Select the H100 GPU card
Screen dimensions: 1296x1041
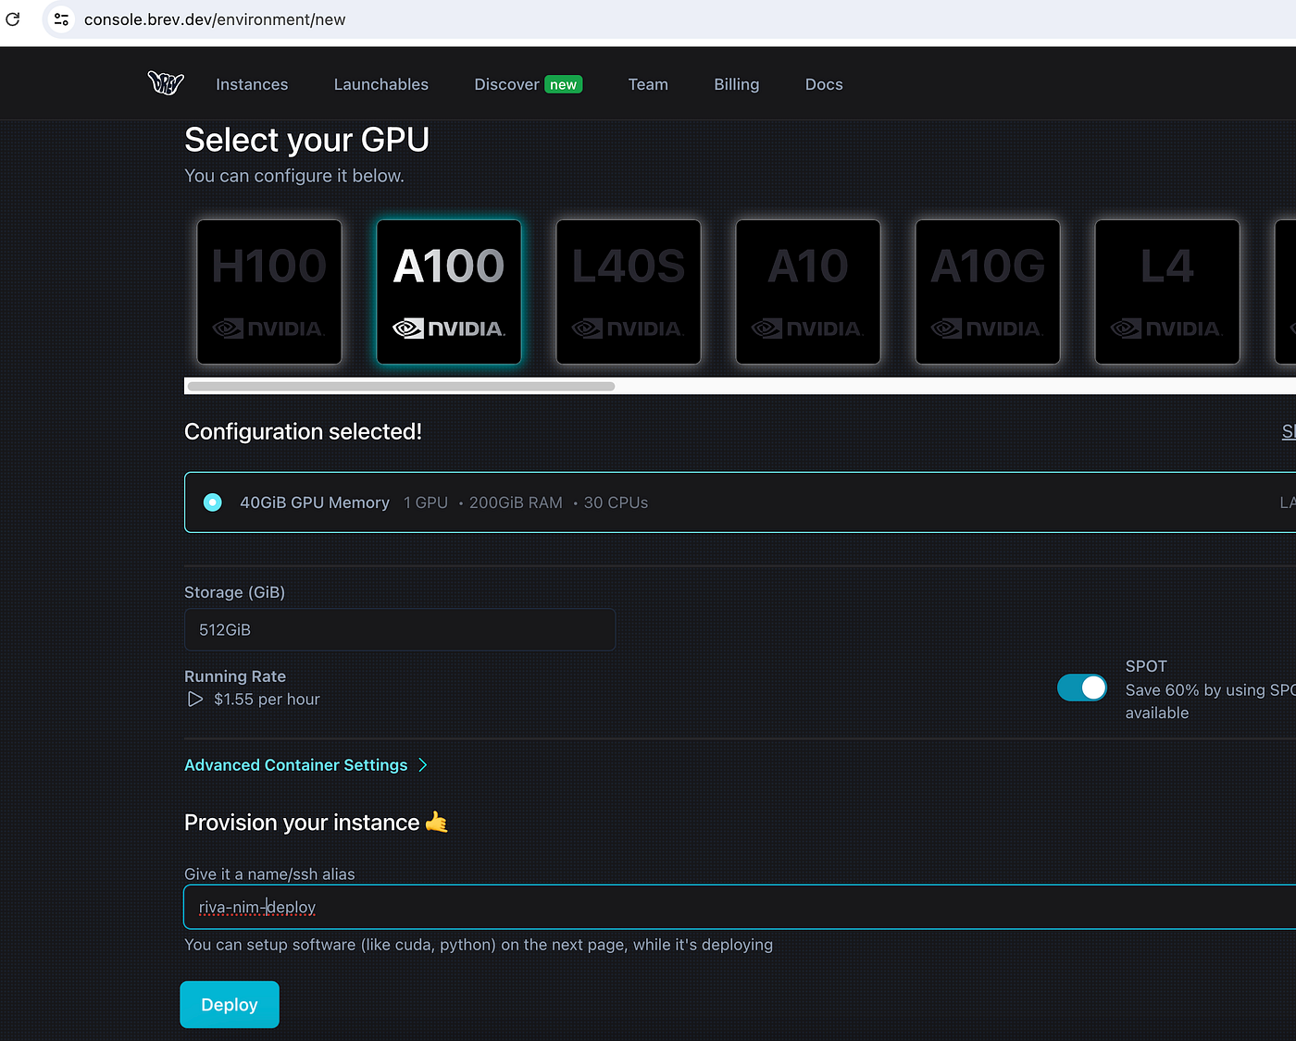pos(269,291)
